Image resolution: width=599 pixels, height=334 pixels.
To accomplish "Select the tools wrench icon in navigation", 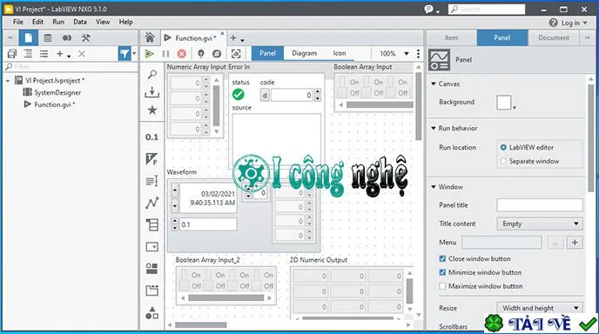I will (x=86, y=37).
